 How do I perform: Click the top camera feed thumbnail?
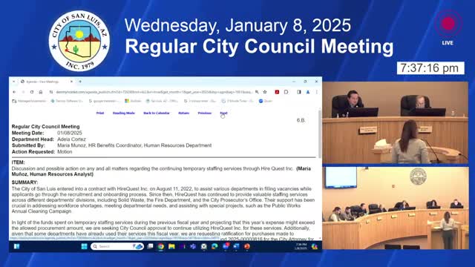click(395, 122)
